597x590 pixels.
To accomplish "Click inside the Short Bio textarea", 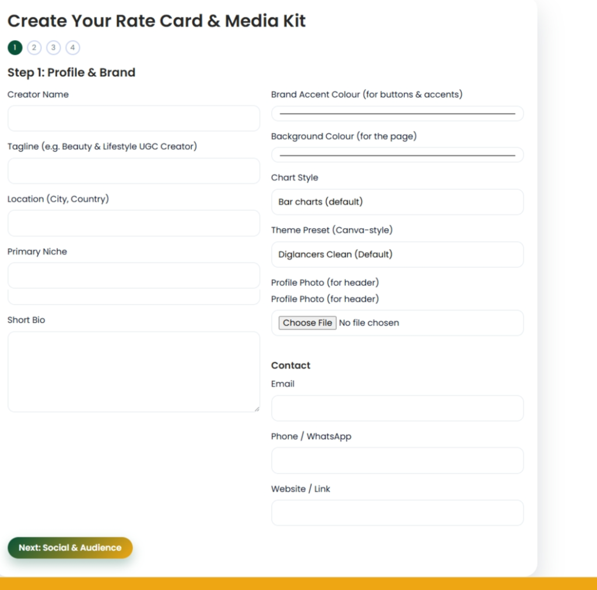I will click(x=134, y=372).
